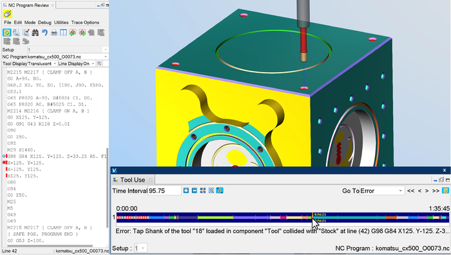Viewport: 451px width, 255px height.
Task: Toggle the highlighted lock icon in Tool Use
Action: click(220, 191)
